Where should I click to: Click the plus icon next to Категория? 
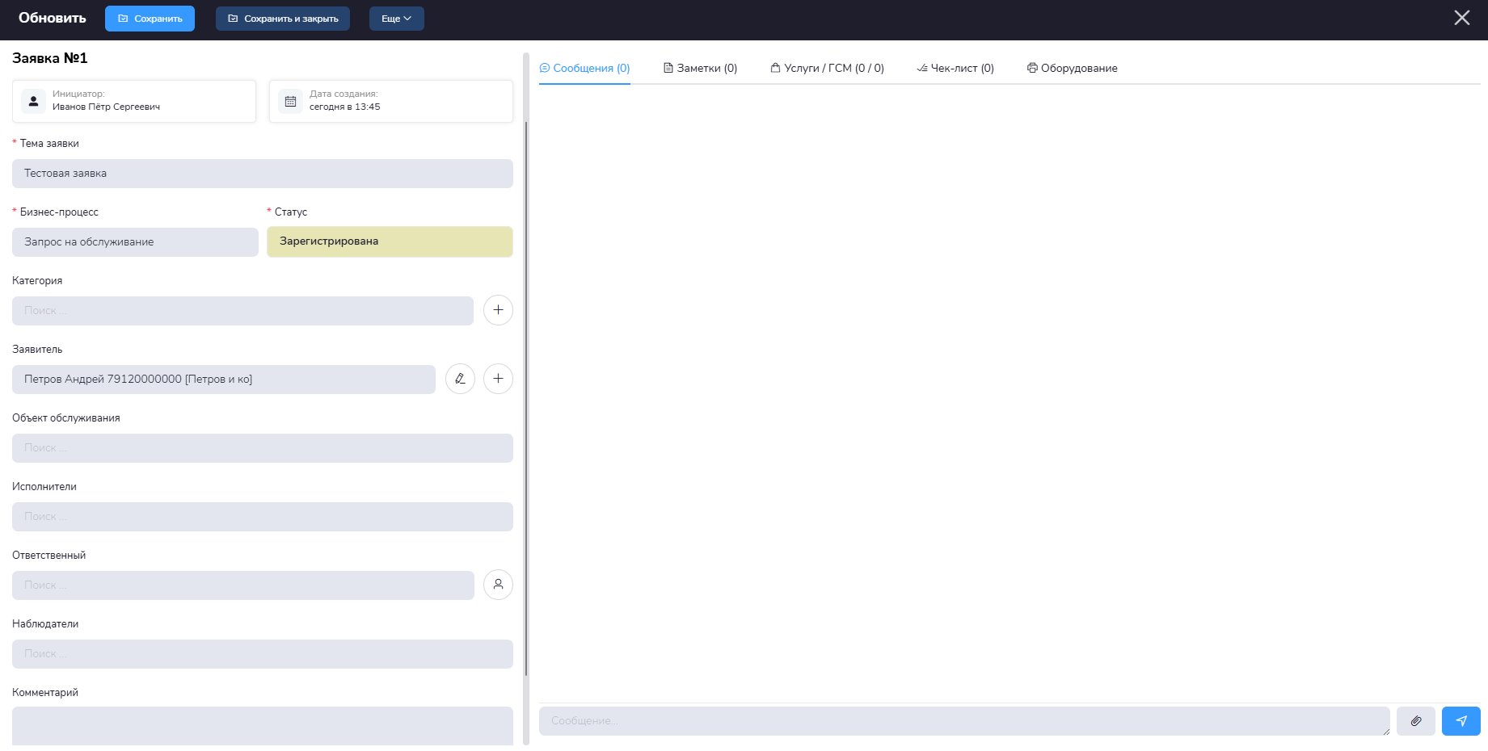498,310
